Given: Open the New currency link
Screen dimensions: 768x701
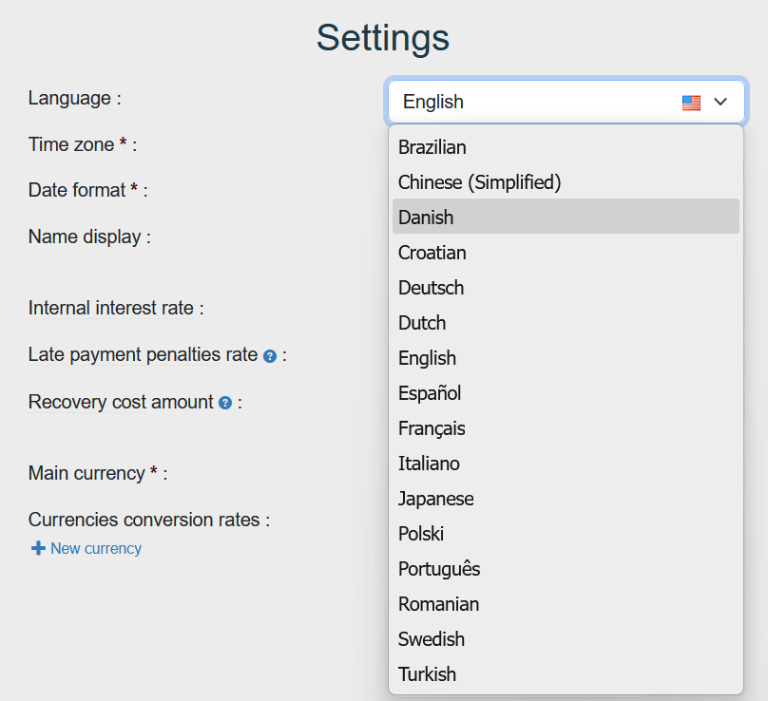Looking at the screenshot, I should pos(96,548).
